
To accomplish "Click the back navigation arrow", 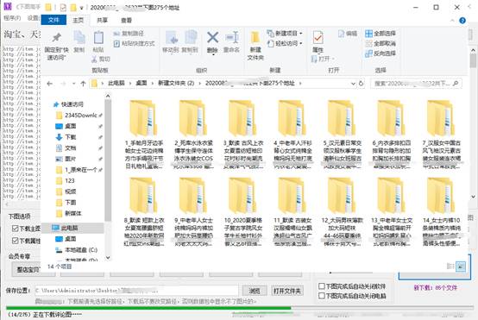I will coord(50,84).
